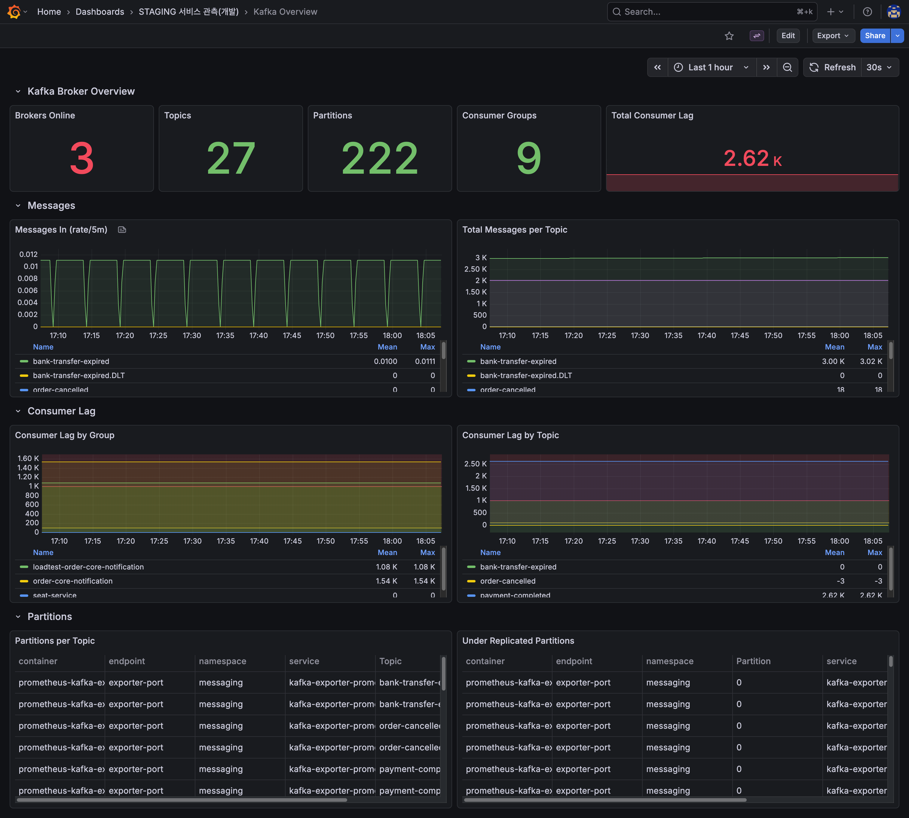This screenshot has height=818, width=909.
Task: Open the help question mark icon
Action: 867,12
